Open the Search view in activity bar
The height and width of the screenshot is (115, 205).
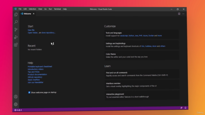tap(16, 22)
